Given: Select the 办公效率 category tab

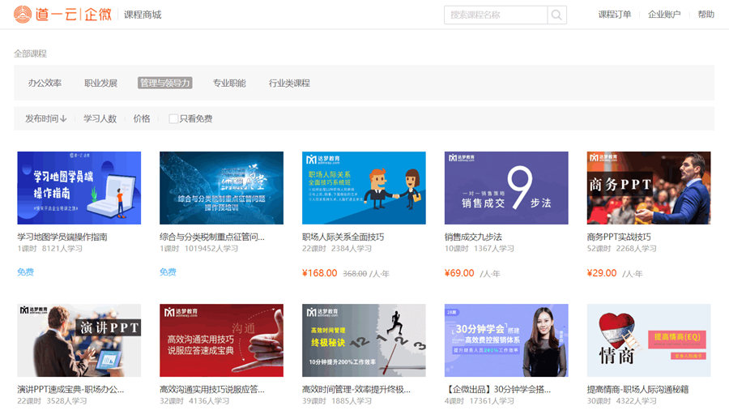Looking at the screenshot, I should tap(45, 83).
